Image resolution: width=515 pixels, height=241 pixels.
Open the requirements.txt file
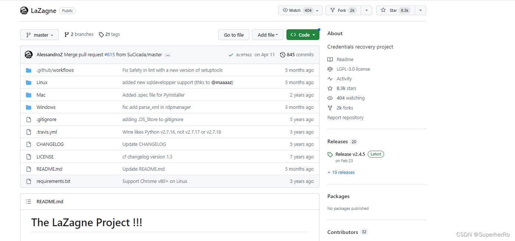(53, 181)
